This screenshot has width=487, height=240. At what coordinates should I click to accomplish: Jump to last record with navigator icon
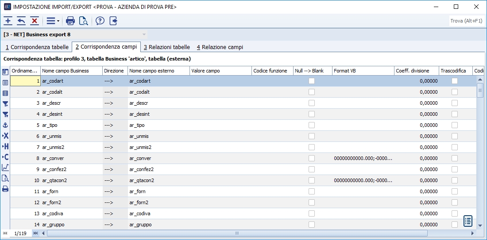pyautogui.click(x=36, y=233)
